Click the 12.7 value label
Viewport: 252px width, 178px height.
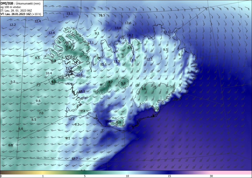point(75,159)
